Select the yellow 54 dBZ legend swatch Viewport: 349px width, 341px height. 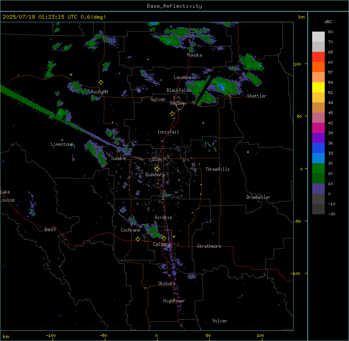tap(318, 87)
